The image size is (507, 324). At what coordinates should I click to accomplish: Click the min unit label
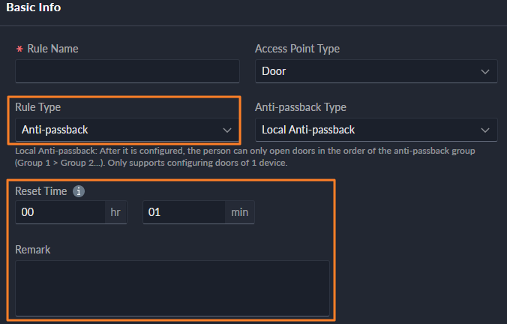[239, 212]
